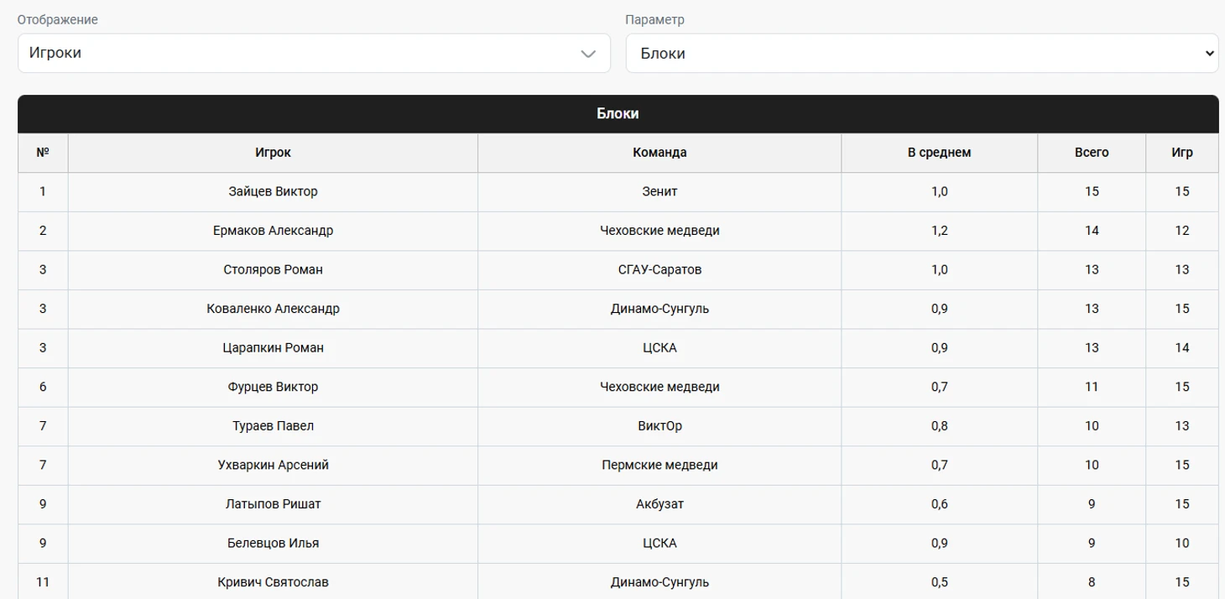Select player Фурцев Виктор
Screen dimensions: 1225x599
coord(274,387)
